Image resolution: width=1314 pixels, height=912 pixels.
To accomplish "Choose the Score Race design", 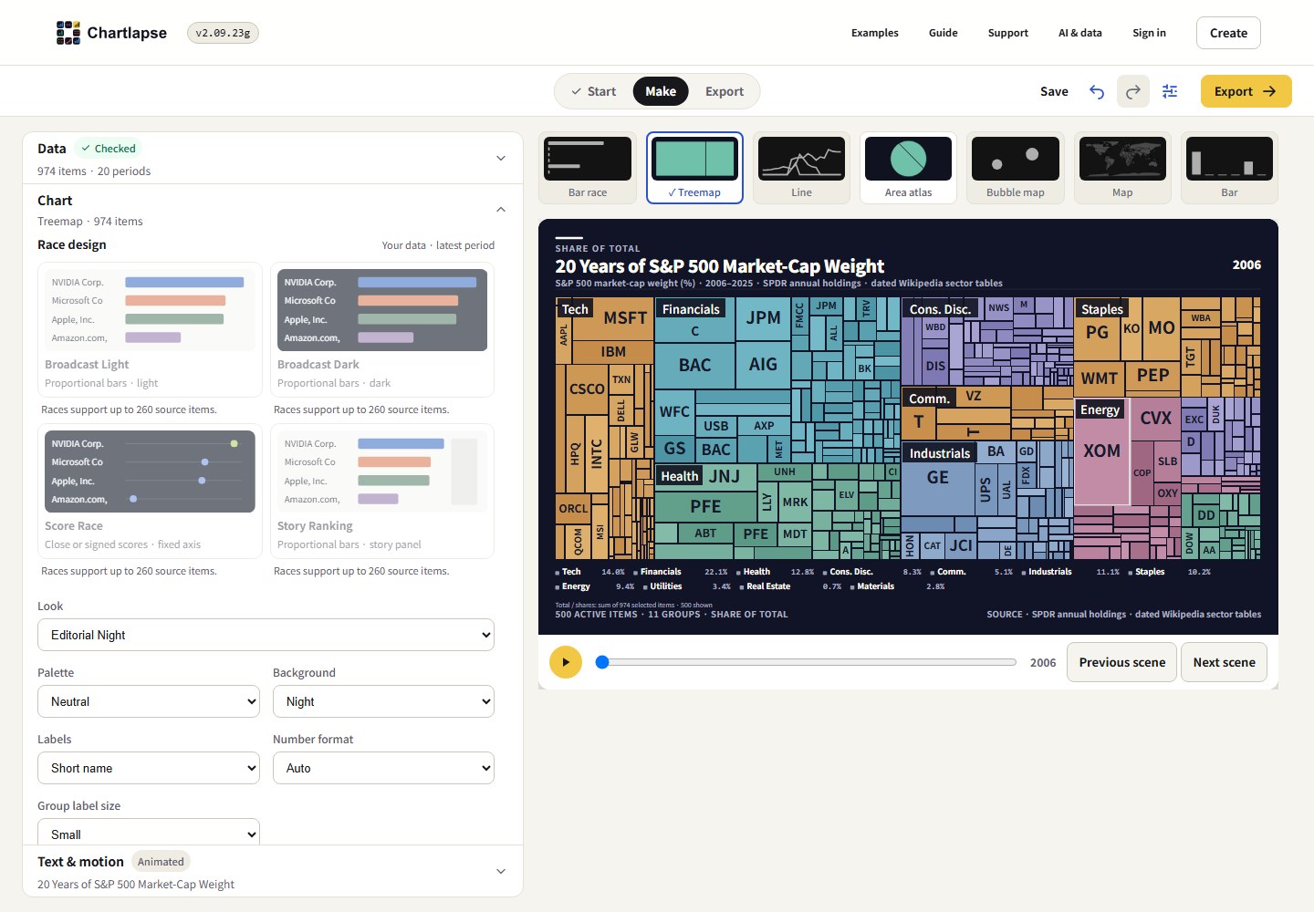I will (150, 492).
